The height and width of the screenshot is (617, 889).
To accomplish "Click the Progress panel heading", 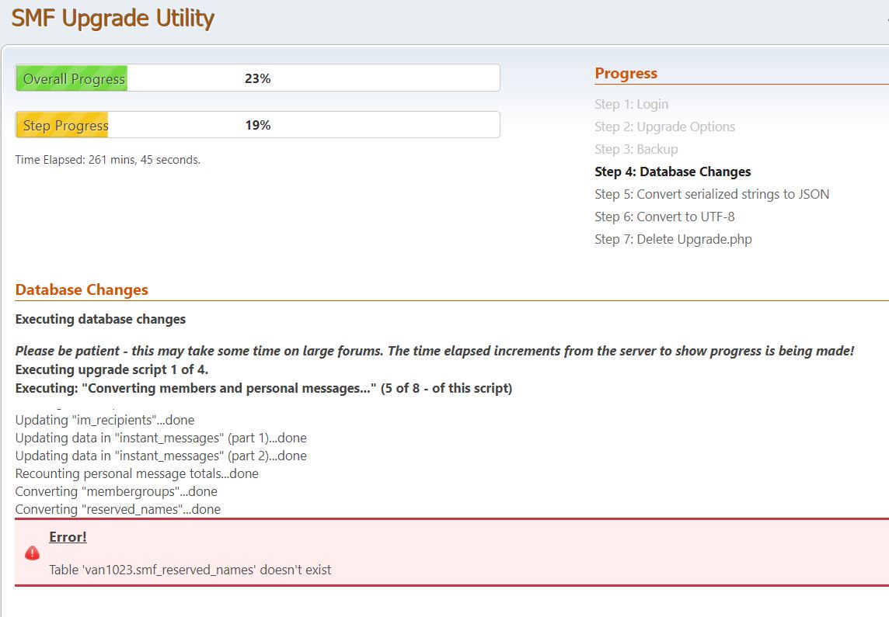I will point(626,73).
